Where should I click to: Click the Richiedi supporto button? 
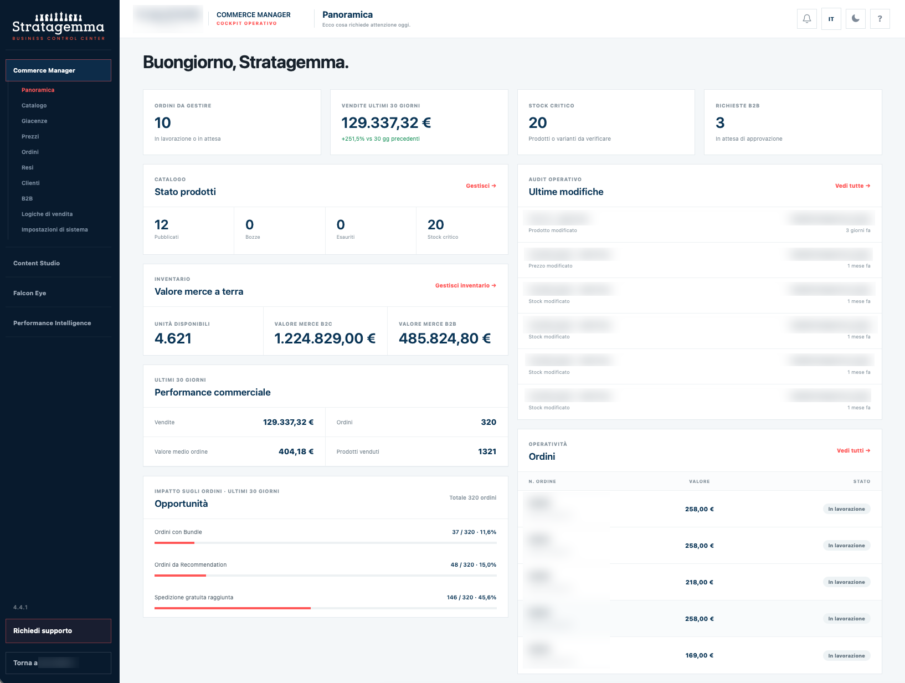[x=58, y=631]
